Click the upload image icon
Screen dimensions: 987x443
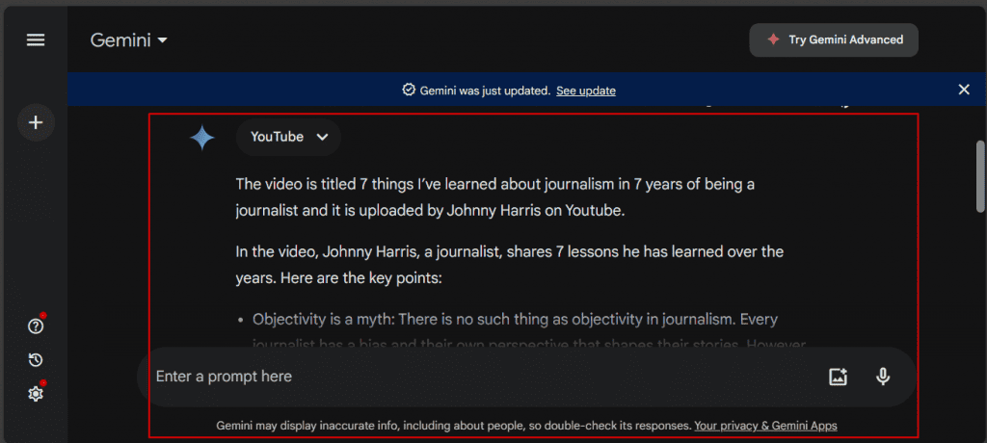click(838, 377)
